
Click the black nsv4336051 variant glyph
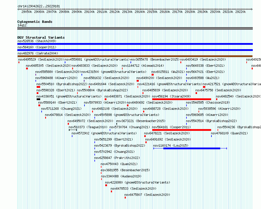click(38, 99)
